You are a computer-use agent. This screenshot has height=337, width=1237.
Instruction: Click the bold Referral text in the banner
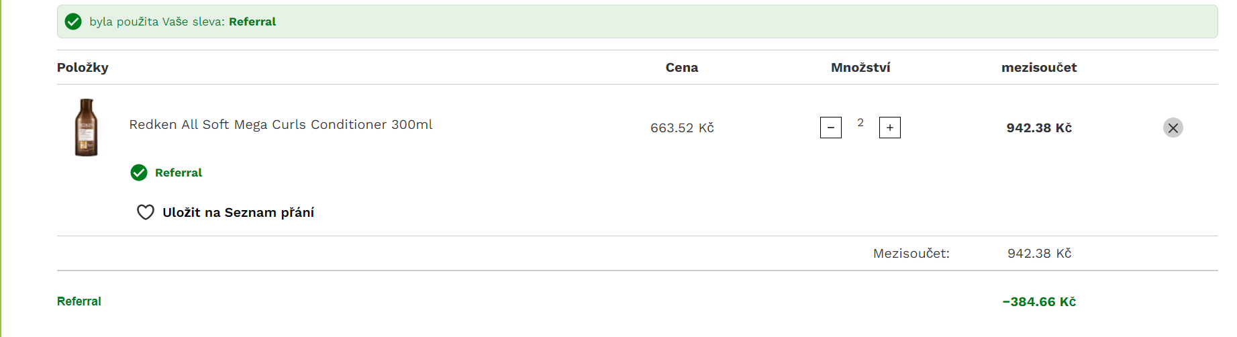[x=252, y=21]
